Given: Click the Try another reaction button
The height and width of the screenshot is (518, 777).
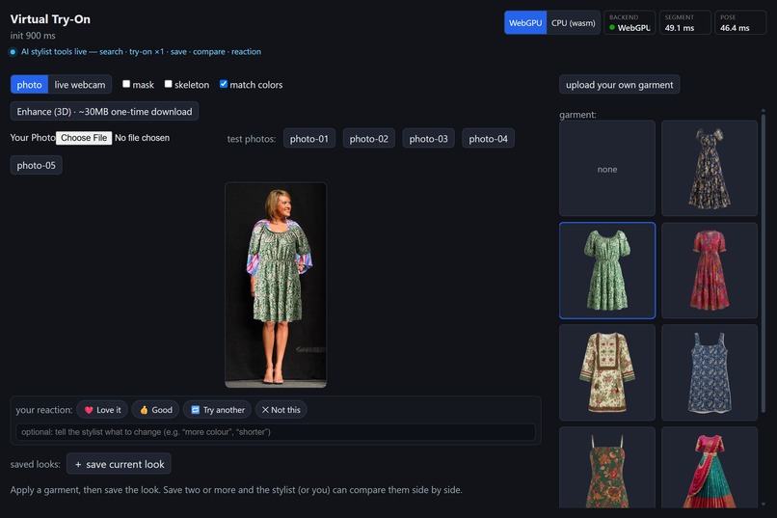Looking at the screenshot, I should 217,409.
